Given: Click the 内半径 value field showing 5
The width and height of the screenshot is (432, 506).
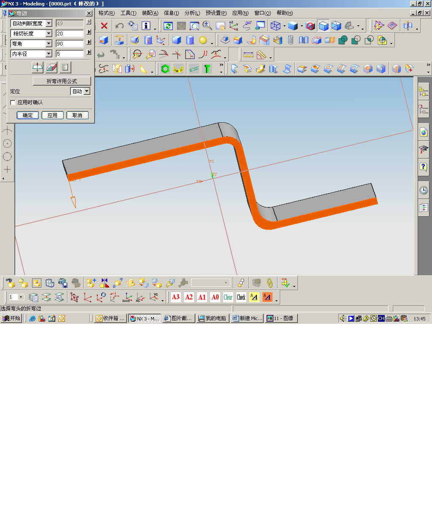Looking at the screenshot, I should [70, 54].
